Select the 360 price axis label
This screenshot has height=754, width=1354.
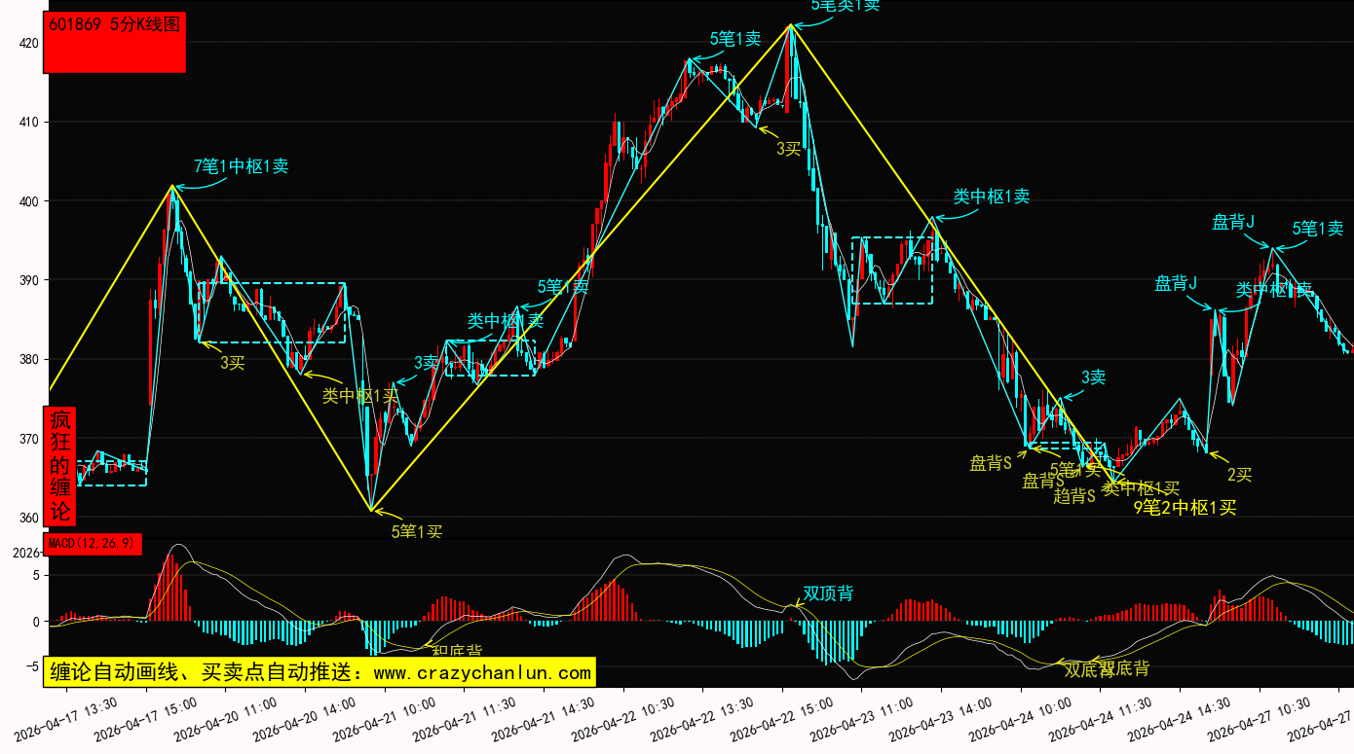[x=28, y=518]
